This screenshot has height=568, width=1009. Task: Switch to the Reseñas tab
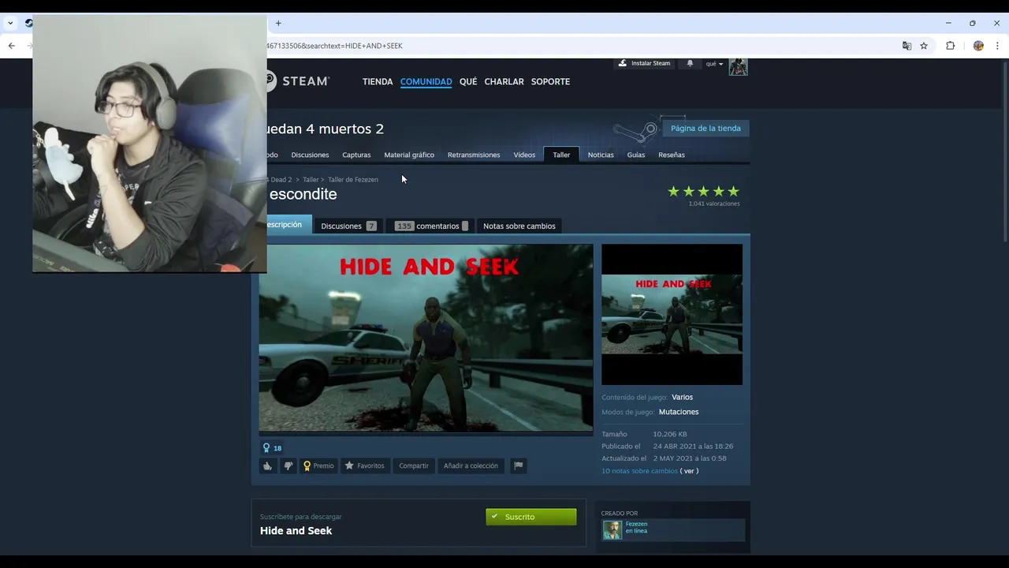click(672, 155)
